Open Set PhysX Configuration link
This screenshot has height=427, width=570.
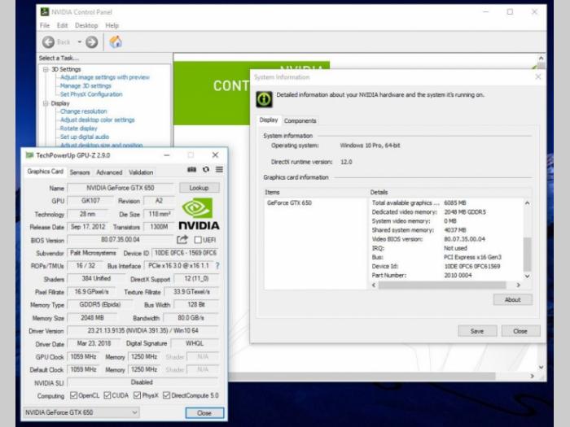click(91, 94)
